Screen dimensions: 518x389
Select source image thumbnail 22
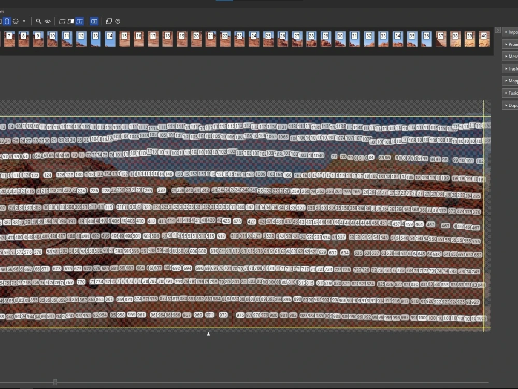point(225,39)
